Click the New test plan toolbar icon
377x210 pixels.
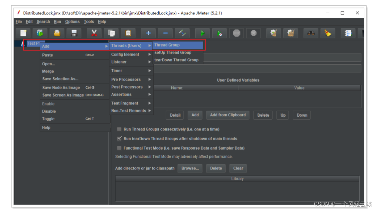pyautogui.click(x=23, y=33)
